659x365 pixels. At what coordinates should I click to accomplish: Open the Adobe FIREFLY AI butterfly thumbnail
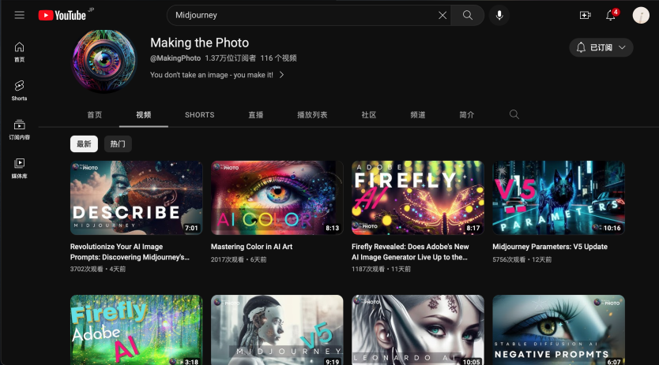coord(418,198)
